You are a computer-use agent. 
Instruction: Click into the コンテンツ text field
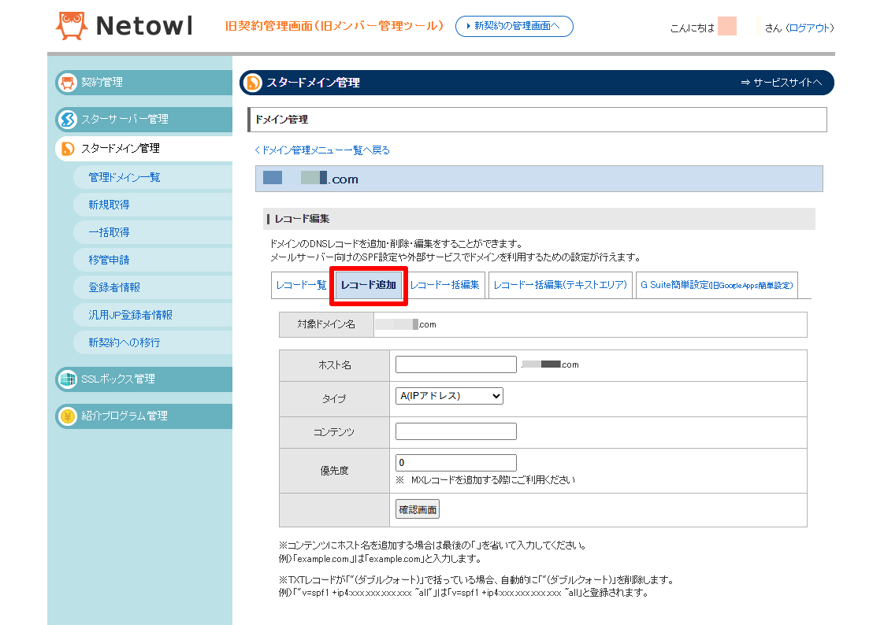[455, 431]
